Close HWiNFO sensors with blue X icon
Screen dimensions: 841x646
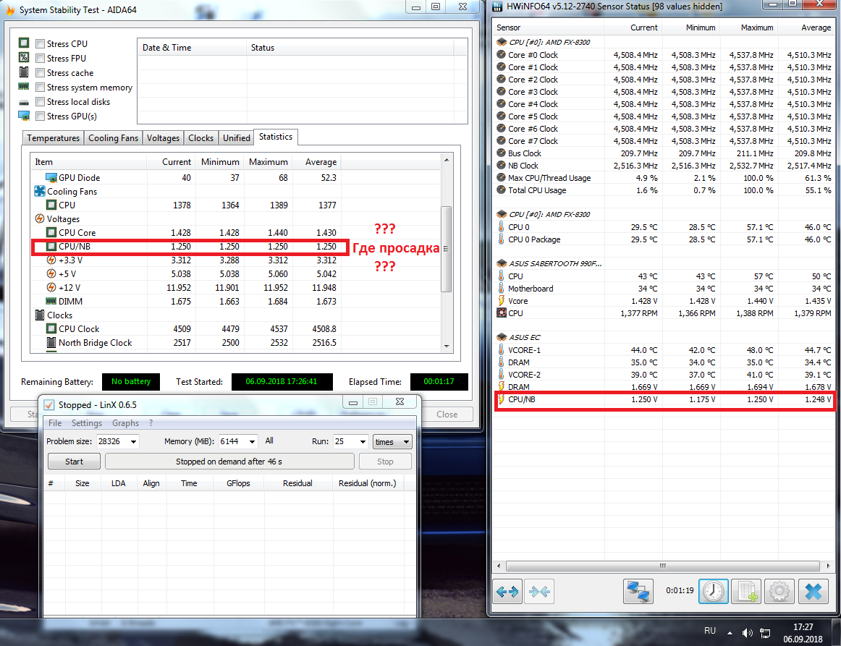coord(813,591)
